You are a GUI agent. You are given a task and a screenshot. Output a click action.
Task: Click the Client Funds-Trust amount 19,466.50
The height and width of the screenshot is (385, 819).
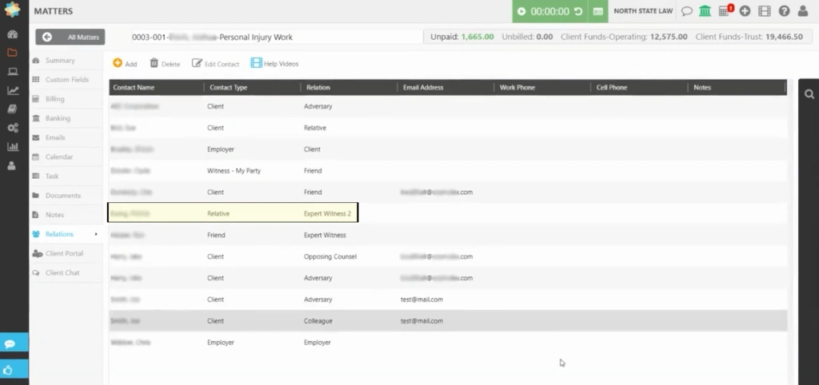click(x=784, y=37)
